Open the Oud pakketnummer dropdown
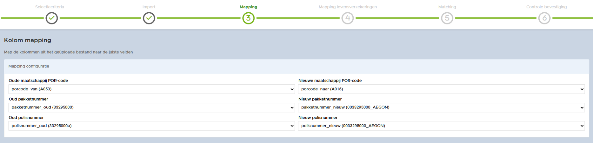The image size is (593, 143). point(151,107)
